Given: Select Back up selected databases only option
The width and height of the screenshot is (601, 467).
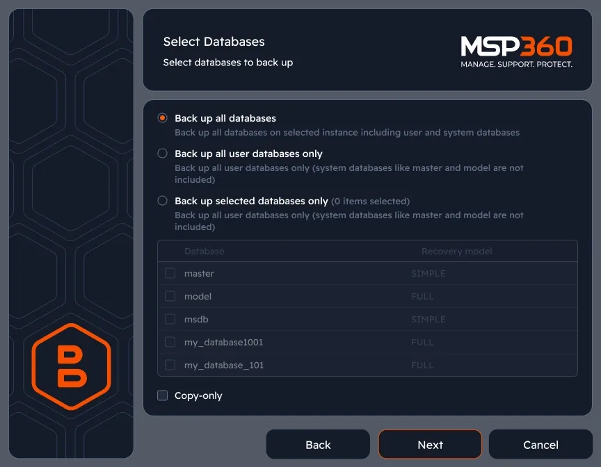Looking at the screenshot, I should 163,201.
